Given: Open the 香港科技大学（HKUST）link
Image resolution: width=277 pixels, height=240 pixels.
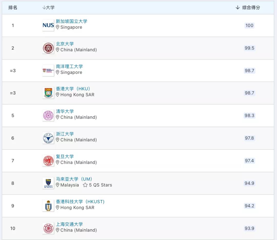Looking at the screenshot, I should pos(80,202).
